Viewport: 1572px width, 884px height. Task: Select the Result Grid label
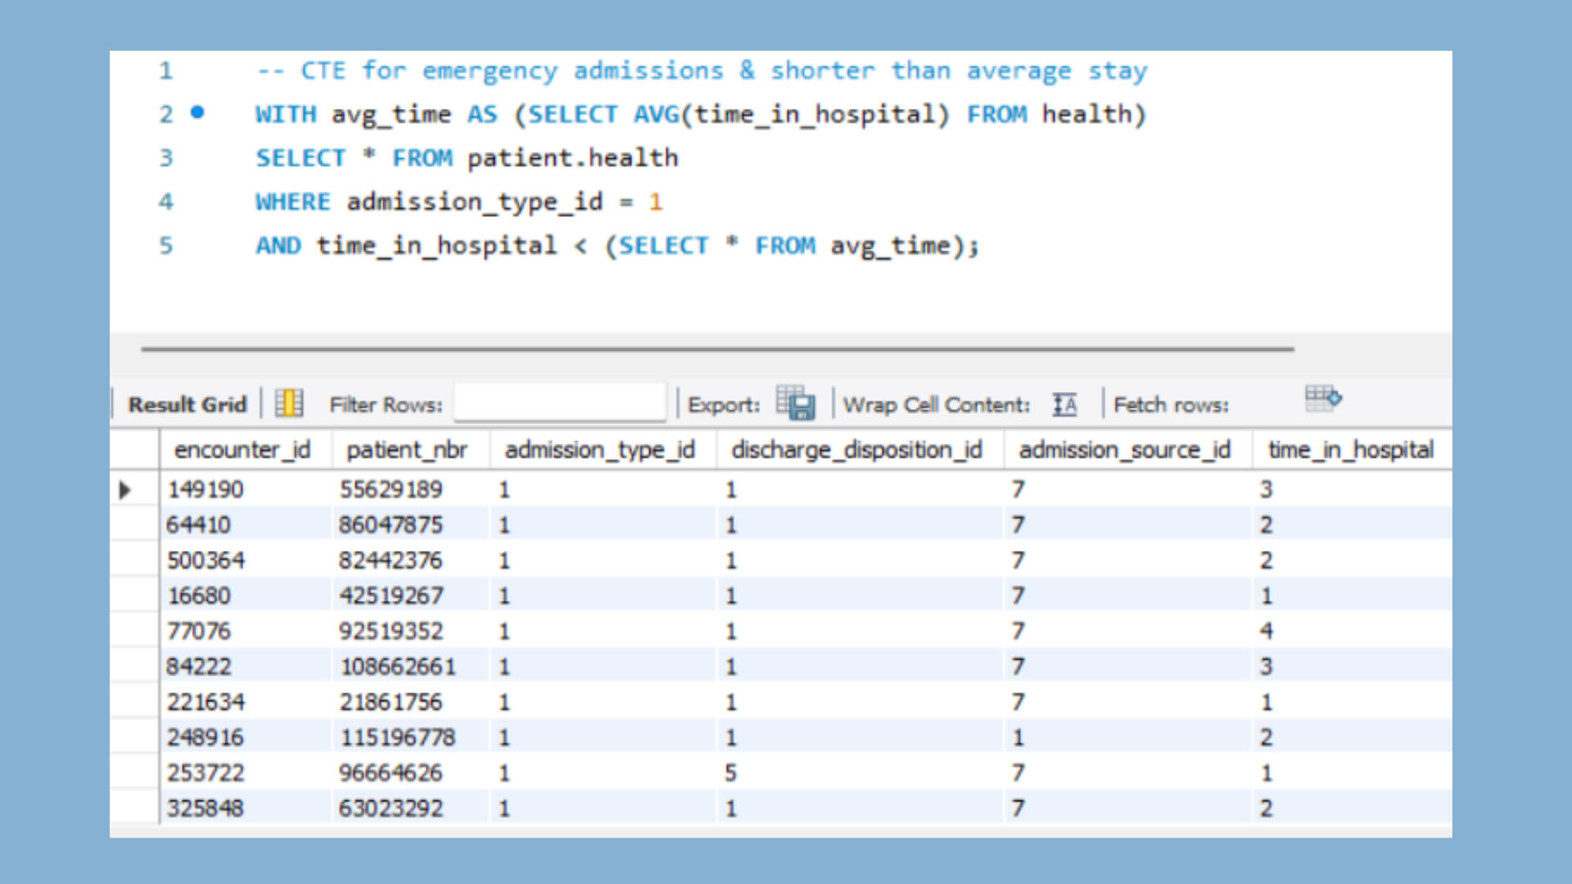click(x=187, y=404)
